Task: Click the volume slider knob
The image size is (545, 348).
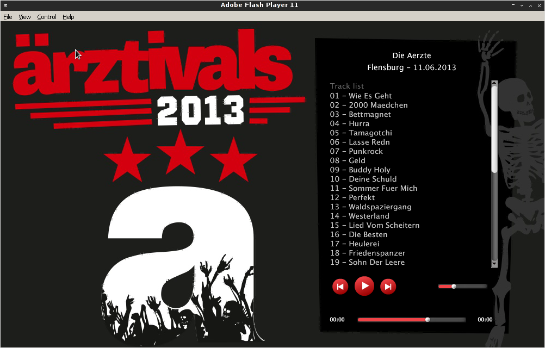Action: [x=454, y=286]
